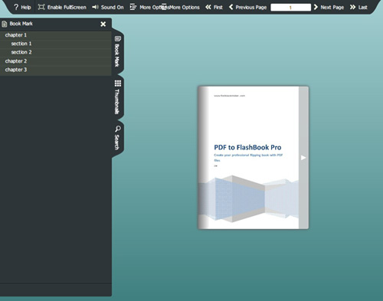The width and height of the screenshot is (383, 301).
Task: Select chapter 1 bookmark
Action: tap(56, 35)
